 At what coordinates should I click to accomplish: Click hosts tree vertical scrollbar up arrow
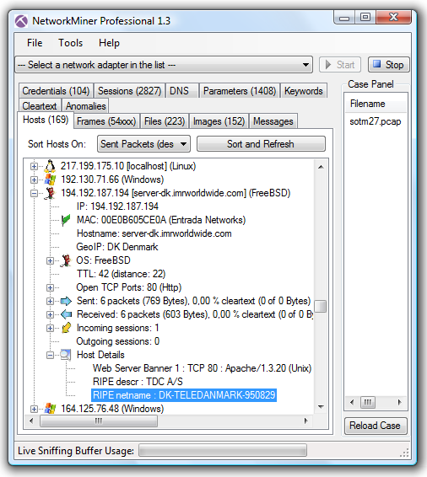coord(321,167)
